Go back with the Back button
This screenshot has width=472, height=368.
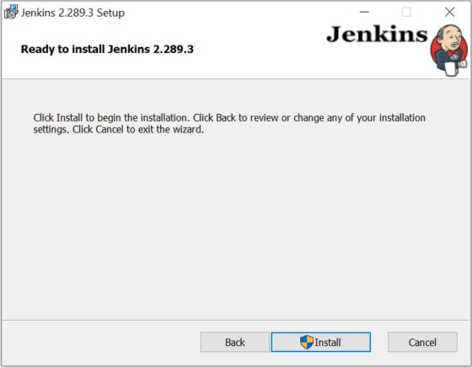(235, 342)
